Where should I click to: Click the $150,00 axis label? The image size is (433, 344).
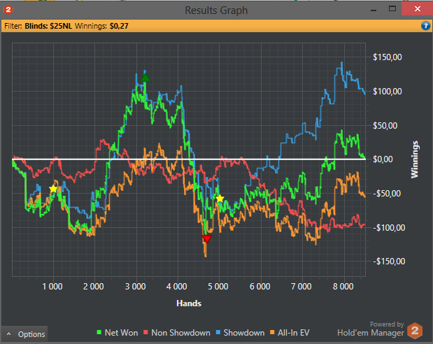point(387,57)
